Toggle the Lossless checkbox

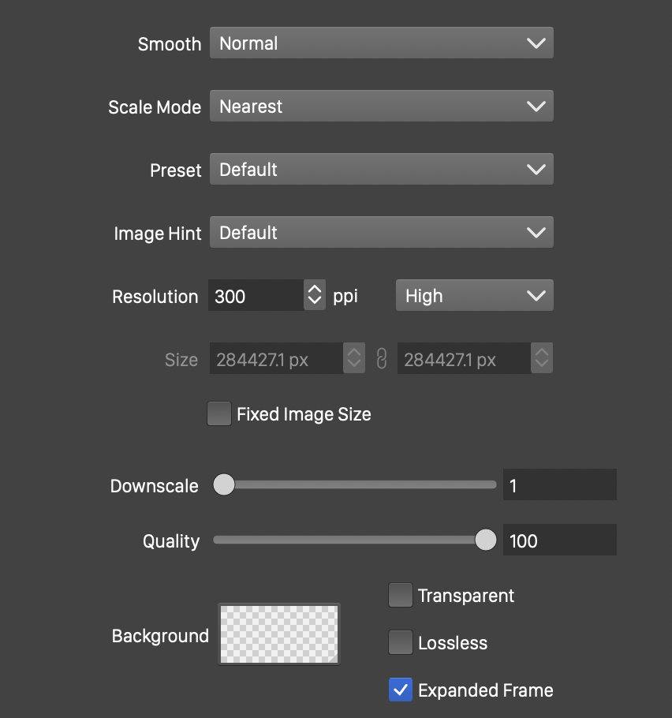tap(401, 643)
